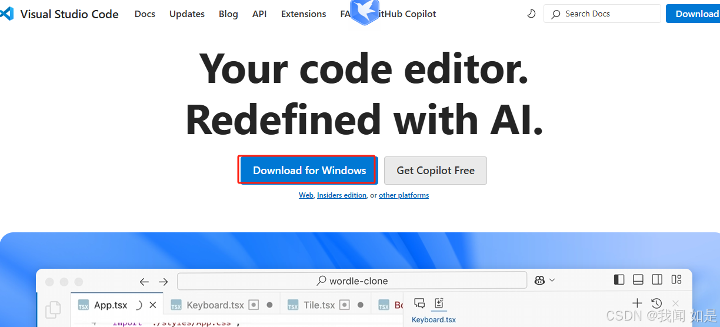Click the Download button in header
Screen dimensions: 720x327
[x=693, y=14]
